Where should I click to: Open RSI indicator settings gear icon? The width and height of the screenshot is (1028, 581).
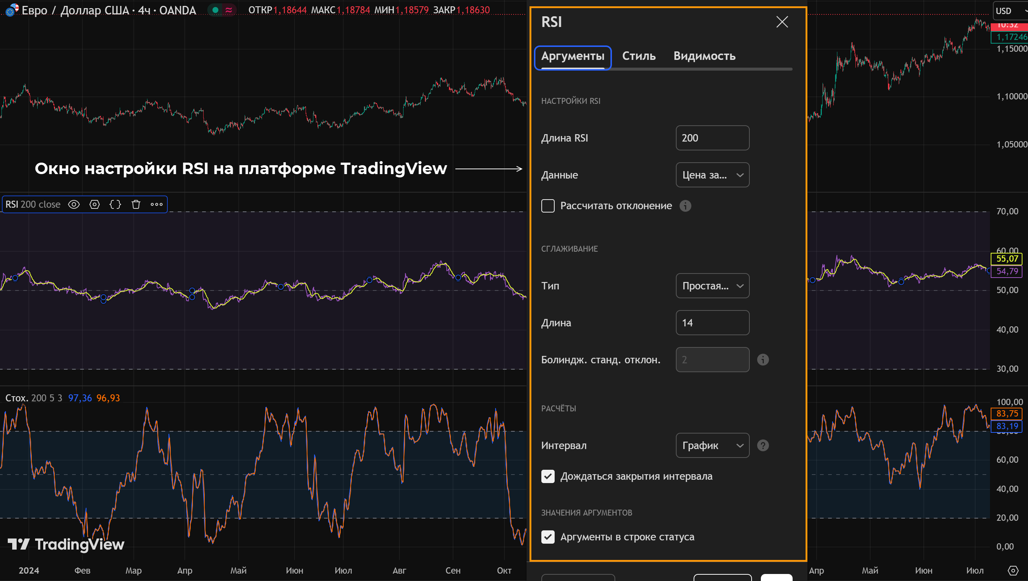(95, 204)
